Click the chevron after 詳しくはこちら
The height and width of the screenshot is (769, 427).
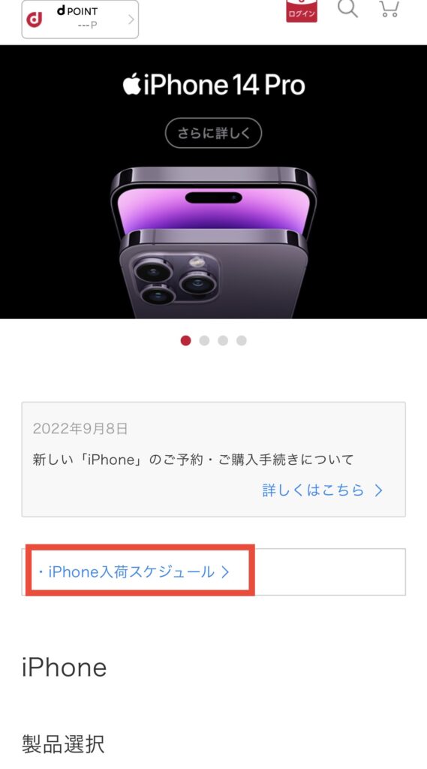[378, 490]
